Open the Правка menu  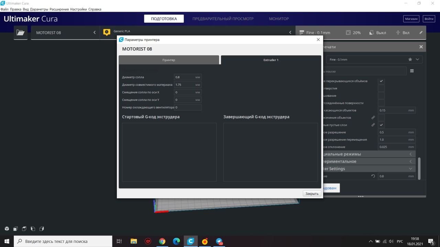(x=15, y=9)
